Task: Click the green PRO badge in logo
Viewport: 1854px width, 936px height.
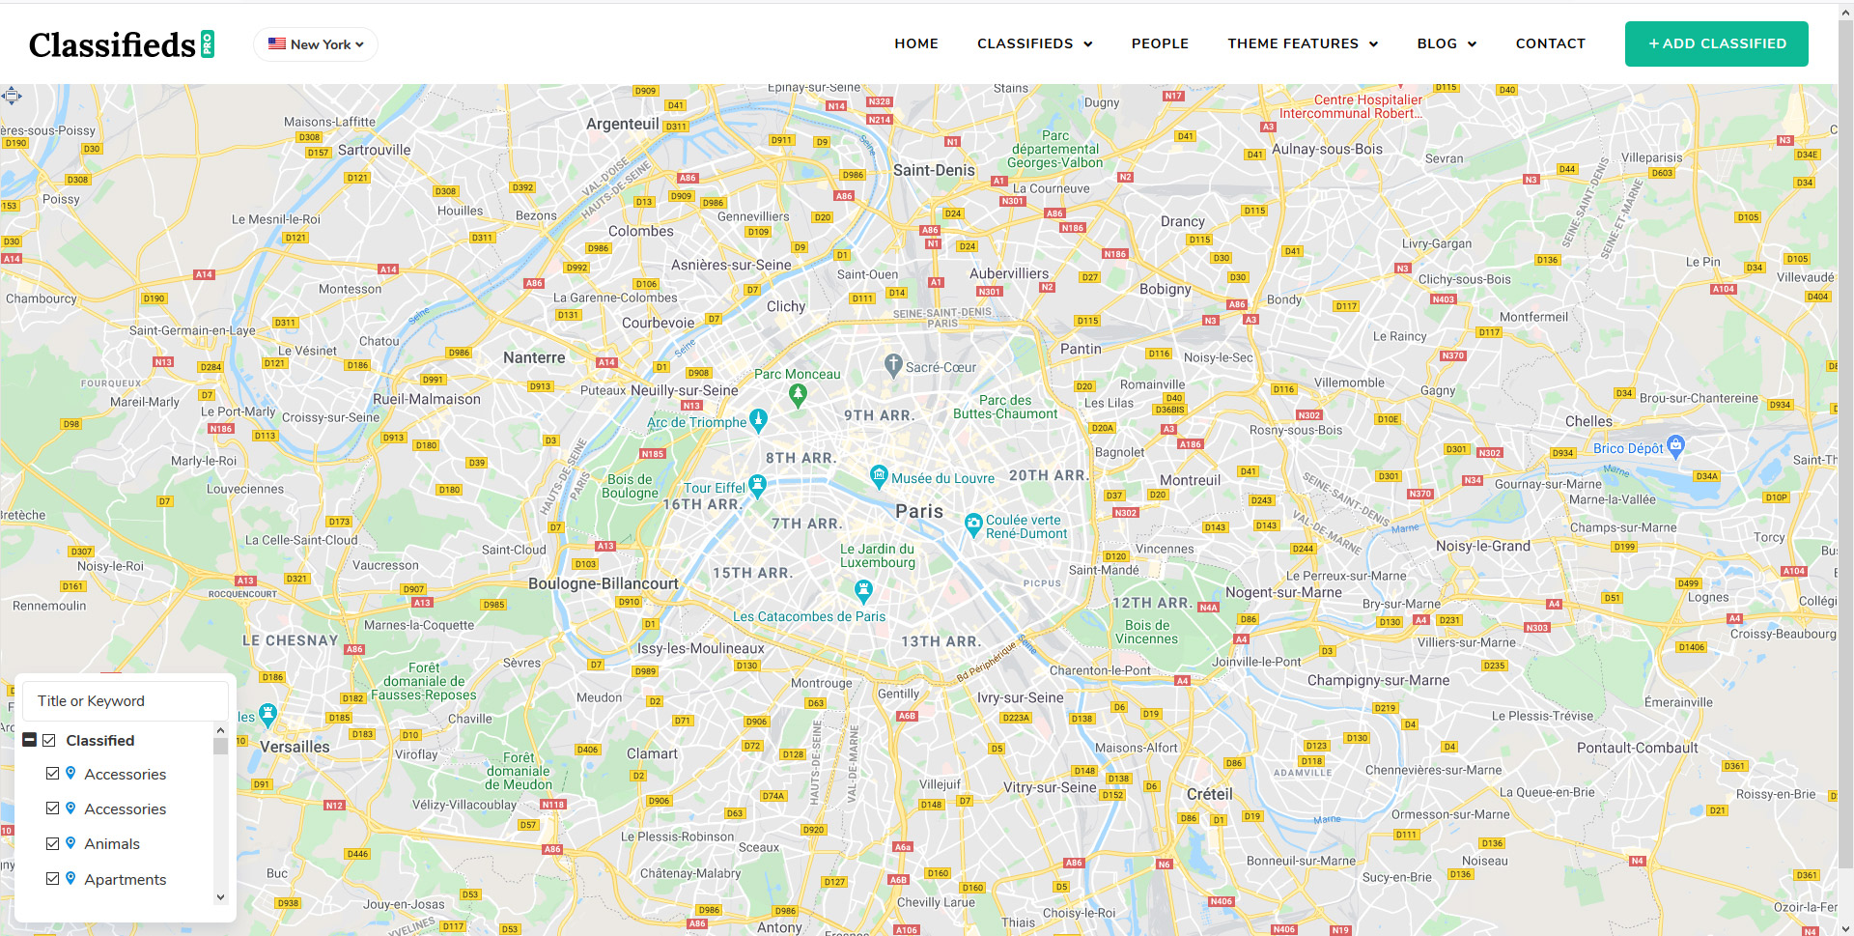Action: 208,43
